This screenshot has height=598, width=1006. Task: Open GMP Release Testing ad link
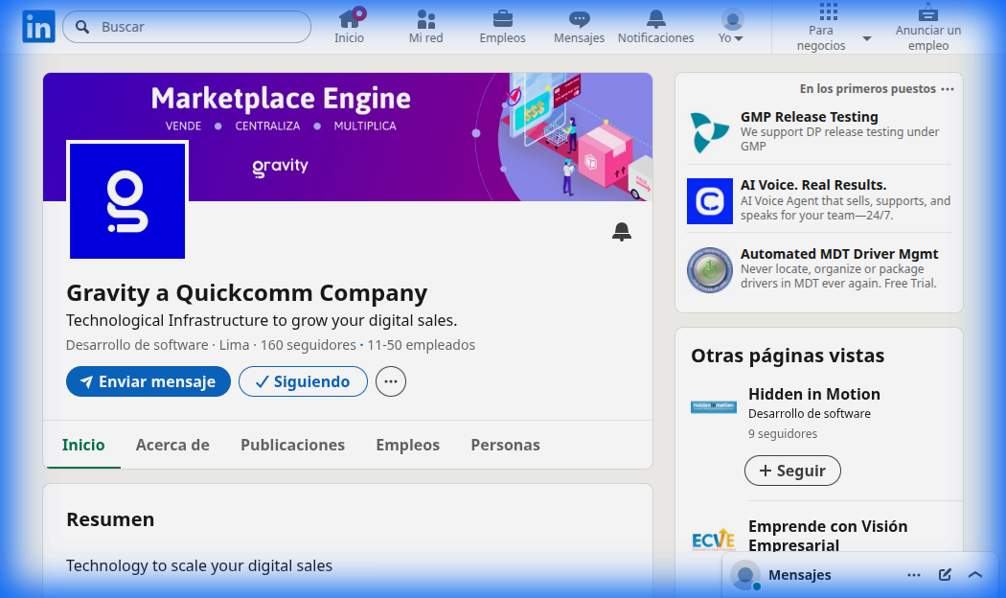pos(809,117)
